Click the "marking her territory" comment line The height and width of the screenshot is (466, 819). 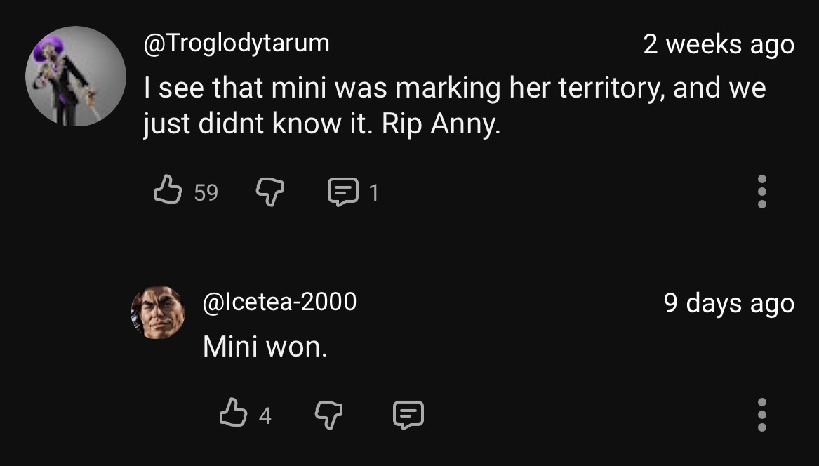(454, 88)
